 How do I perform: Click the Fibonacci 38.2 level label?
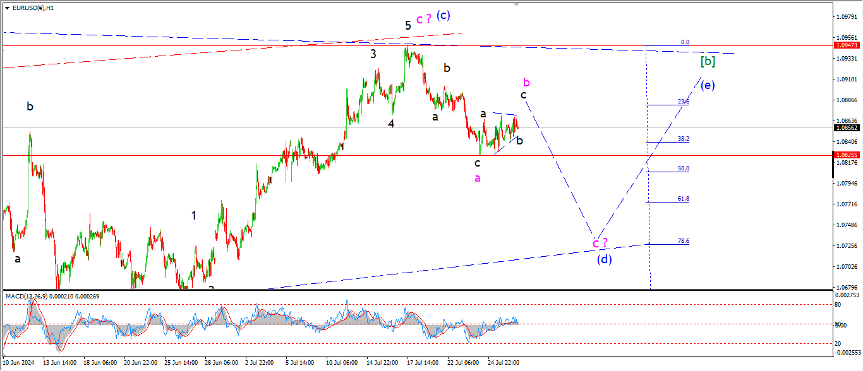(683, 139)
